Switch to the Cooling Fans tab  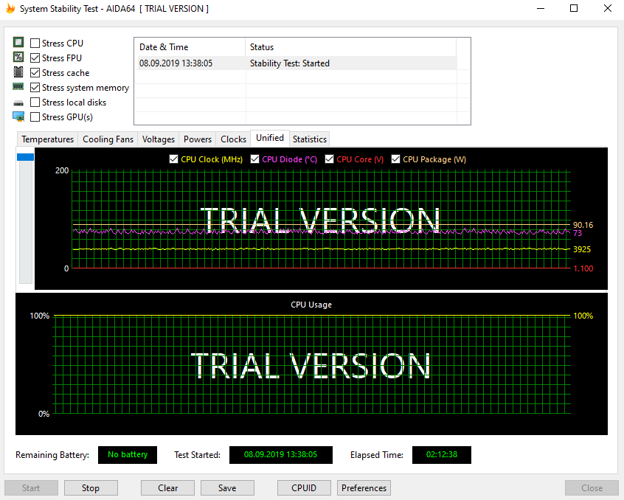108,139
